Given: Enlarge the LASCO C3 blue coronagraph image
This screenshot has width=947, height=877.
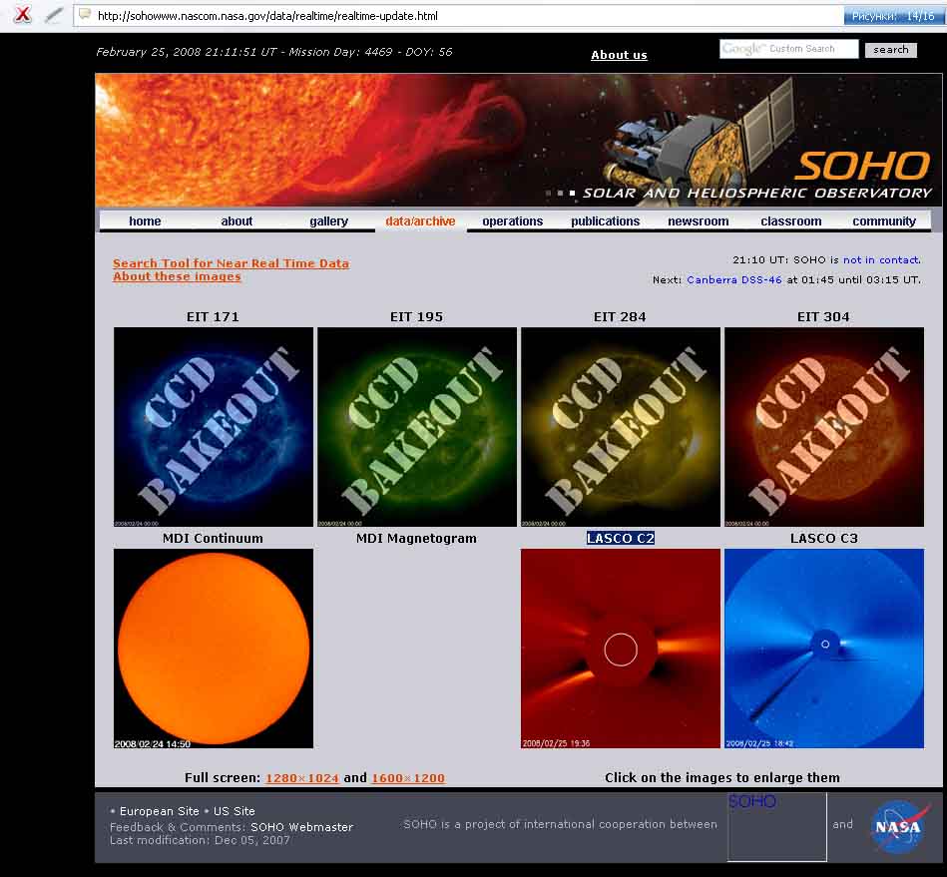Looking at the screenshot, I should point(824,649).
